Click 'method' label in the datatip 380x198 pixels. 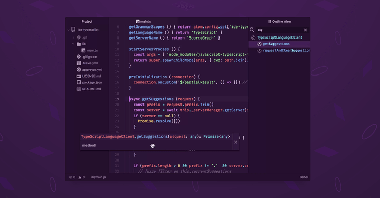point(89,145)
